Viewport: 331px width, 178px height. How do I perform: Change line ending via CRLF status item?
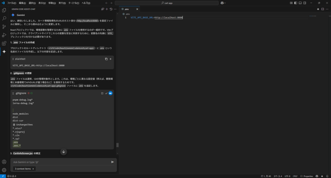pos(295,176)
